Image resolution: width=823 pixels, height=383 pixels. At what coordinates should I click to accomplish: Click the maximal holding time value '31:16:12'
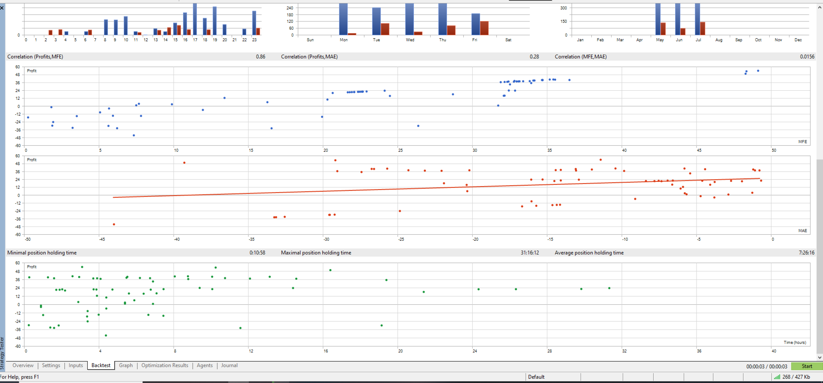coord(529,253)
